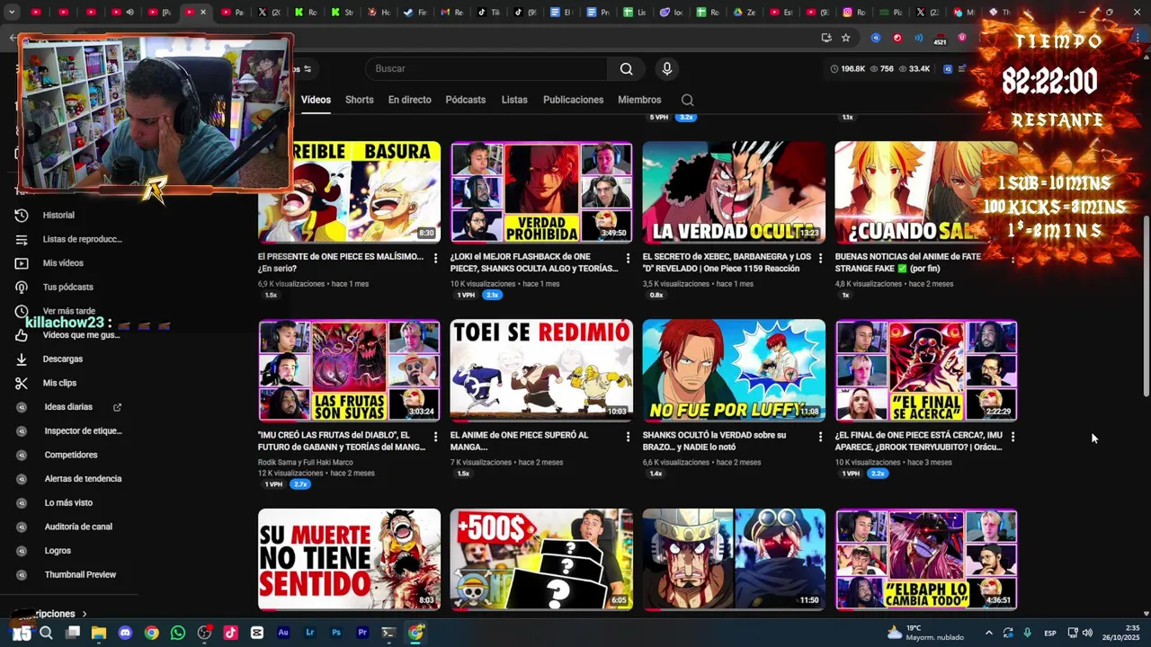Open Premiere Pro from the taskbar
The width and height of the screenshot is (1151, 647).
click(362, 633)
